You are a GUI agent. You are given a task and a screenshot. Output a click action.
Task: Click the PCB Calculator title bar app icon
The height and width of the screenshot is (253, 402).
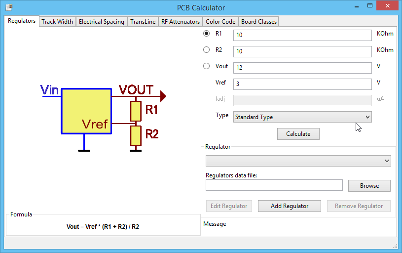[x=9, y=7]
